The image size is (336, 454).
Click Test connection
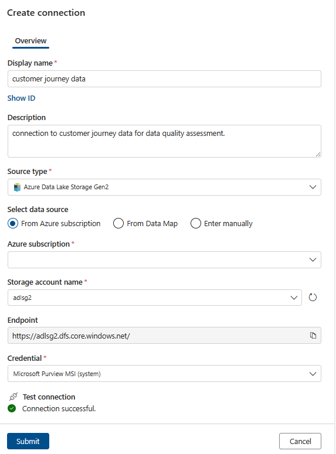(49, 397)
